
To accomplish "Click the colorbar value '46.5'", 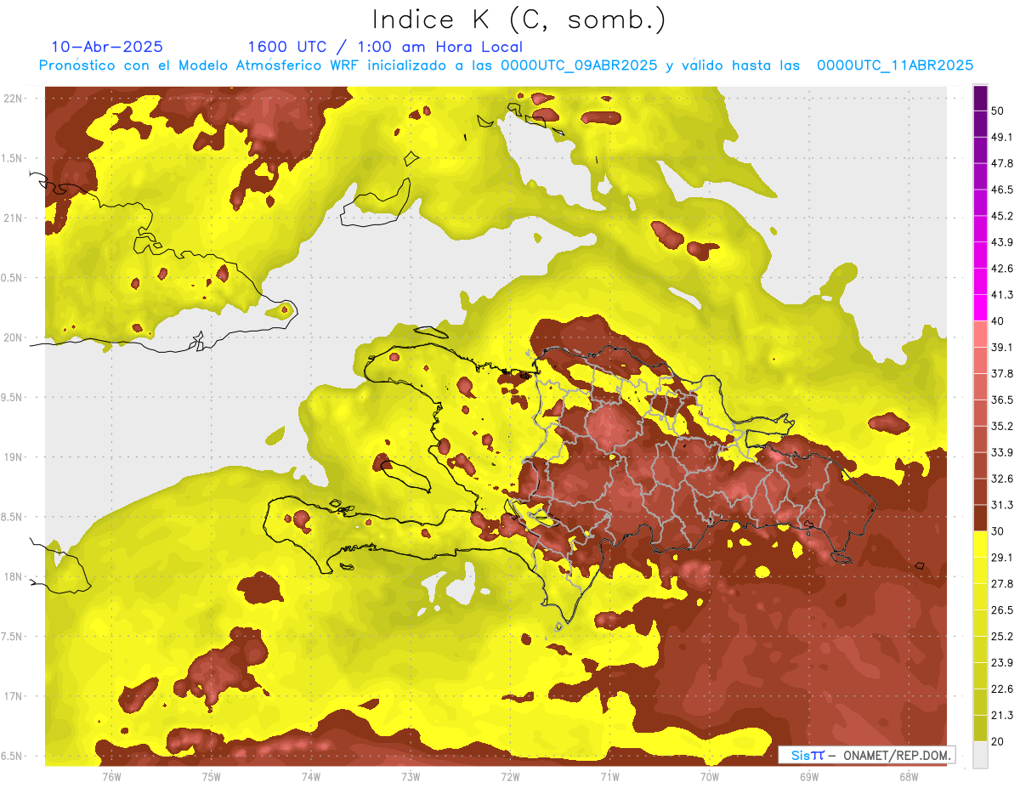I will (x=1002, y=190).
